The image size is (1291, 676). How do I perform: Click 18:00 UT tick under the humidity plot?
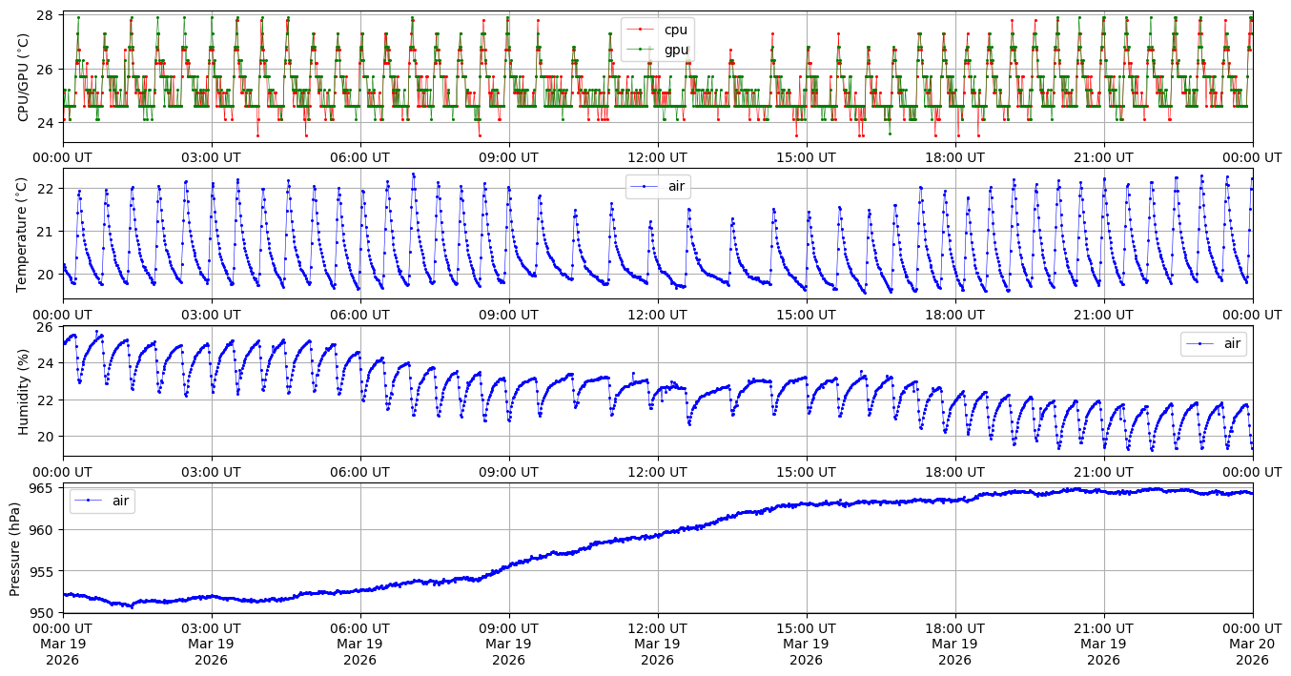coord(954,471)
